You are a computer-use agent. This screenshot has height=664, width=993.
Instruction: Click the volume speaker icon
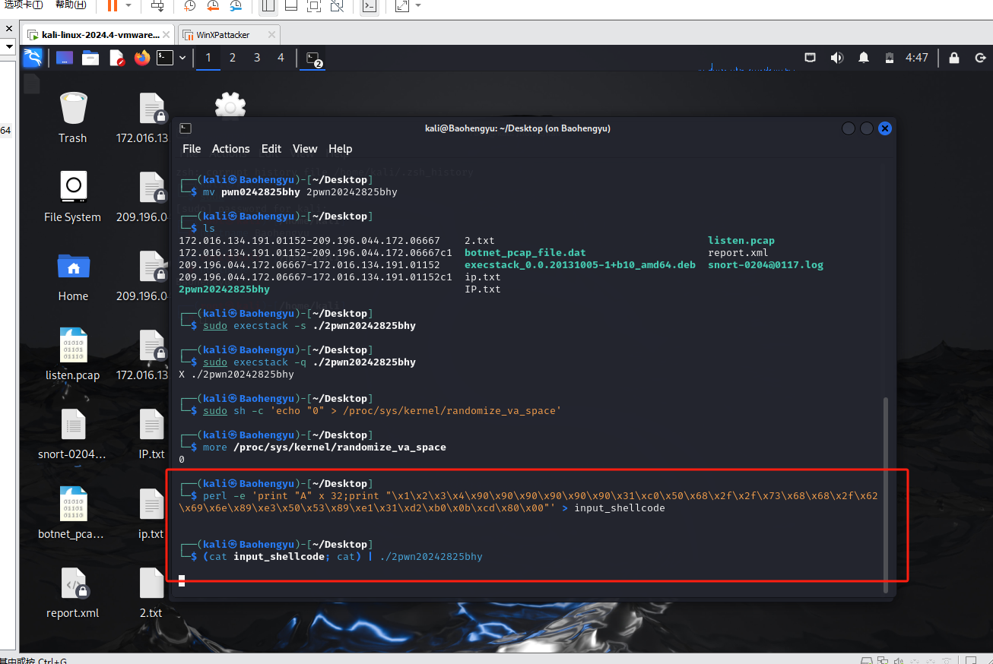tap(837, 58)
